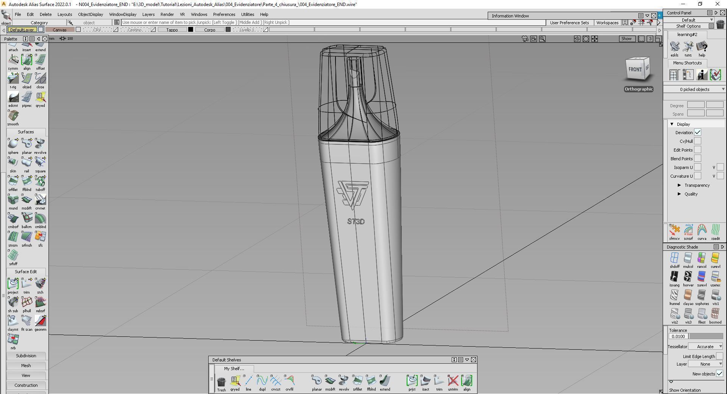727x394 pixels.
Task: Open the ObjectDisplay menu
Action: (90, 14)
